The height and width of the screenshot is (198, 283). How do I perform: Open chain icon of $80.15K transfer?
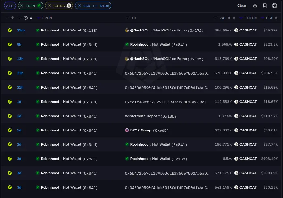[x=10, y=187]
